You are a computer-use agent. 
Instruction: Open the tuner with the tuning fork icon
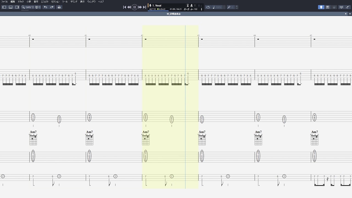coord(341,7)
